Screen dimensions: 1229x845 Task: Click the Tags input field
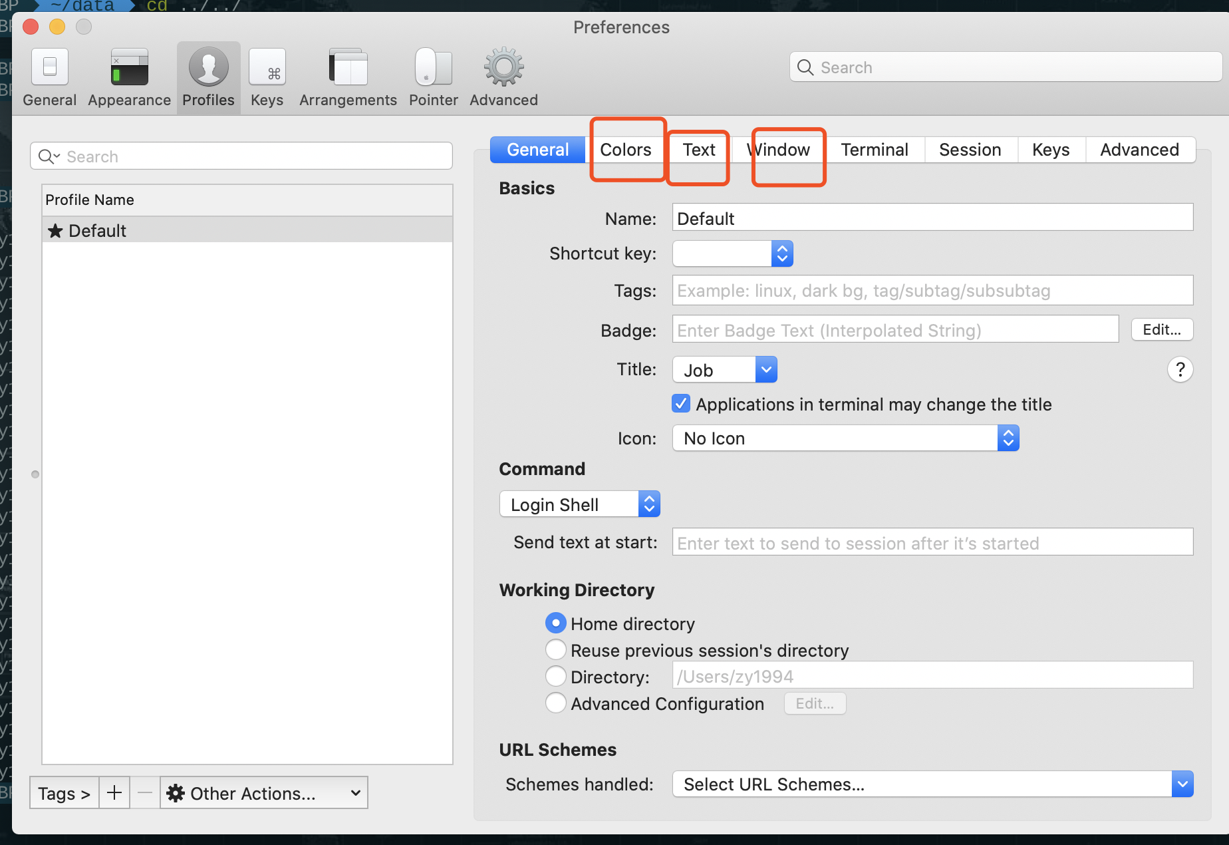click(932, 290)
